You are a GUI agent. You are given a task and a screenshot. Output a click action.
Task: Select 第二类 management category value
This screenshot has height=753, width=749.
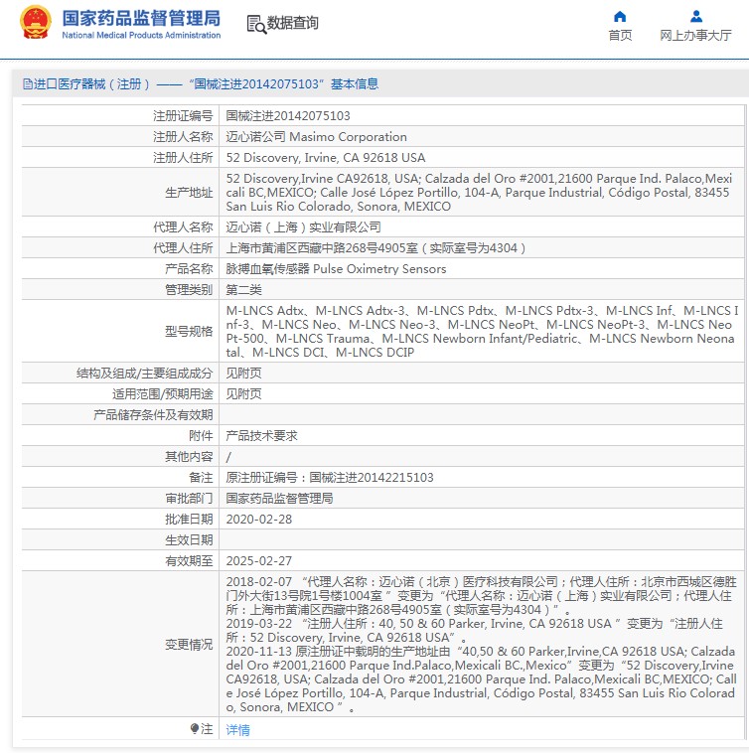pyautogui.click(x=244, y=290)
